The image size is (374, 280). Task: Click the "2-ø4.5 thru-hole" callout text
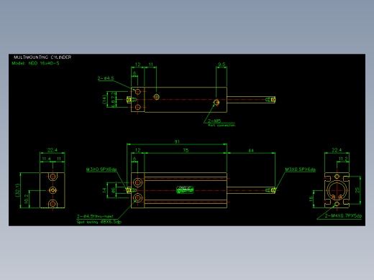pyautogui.click(x=95, y=216)
